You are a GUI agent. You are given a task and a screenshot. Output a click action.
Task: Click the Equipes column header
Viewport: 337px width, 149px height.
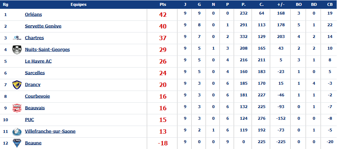coord(78,4)
